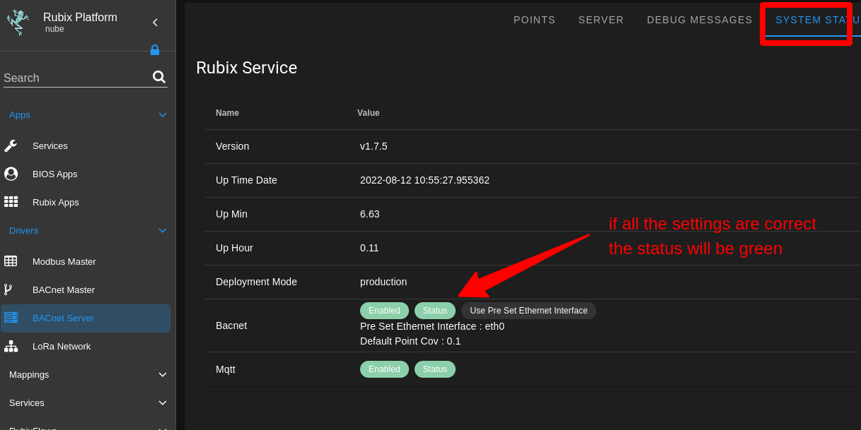Viewport: 861px width, 430px height.
Task: Click the Drivers section label
Action: click(23, 230)
